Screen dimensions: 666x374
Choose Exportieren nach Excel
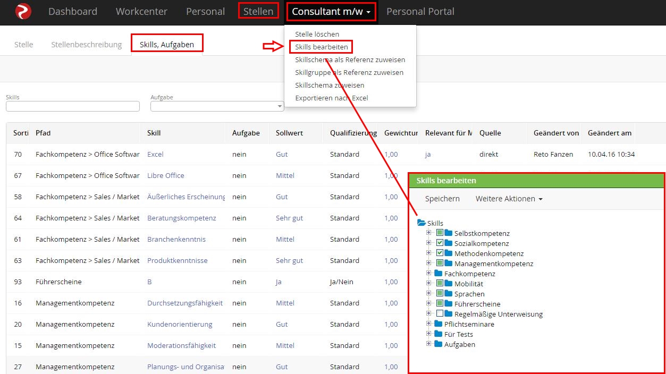click(x=332, y=98)
